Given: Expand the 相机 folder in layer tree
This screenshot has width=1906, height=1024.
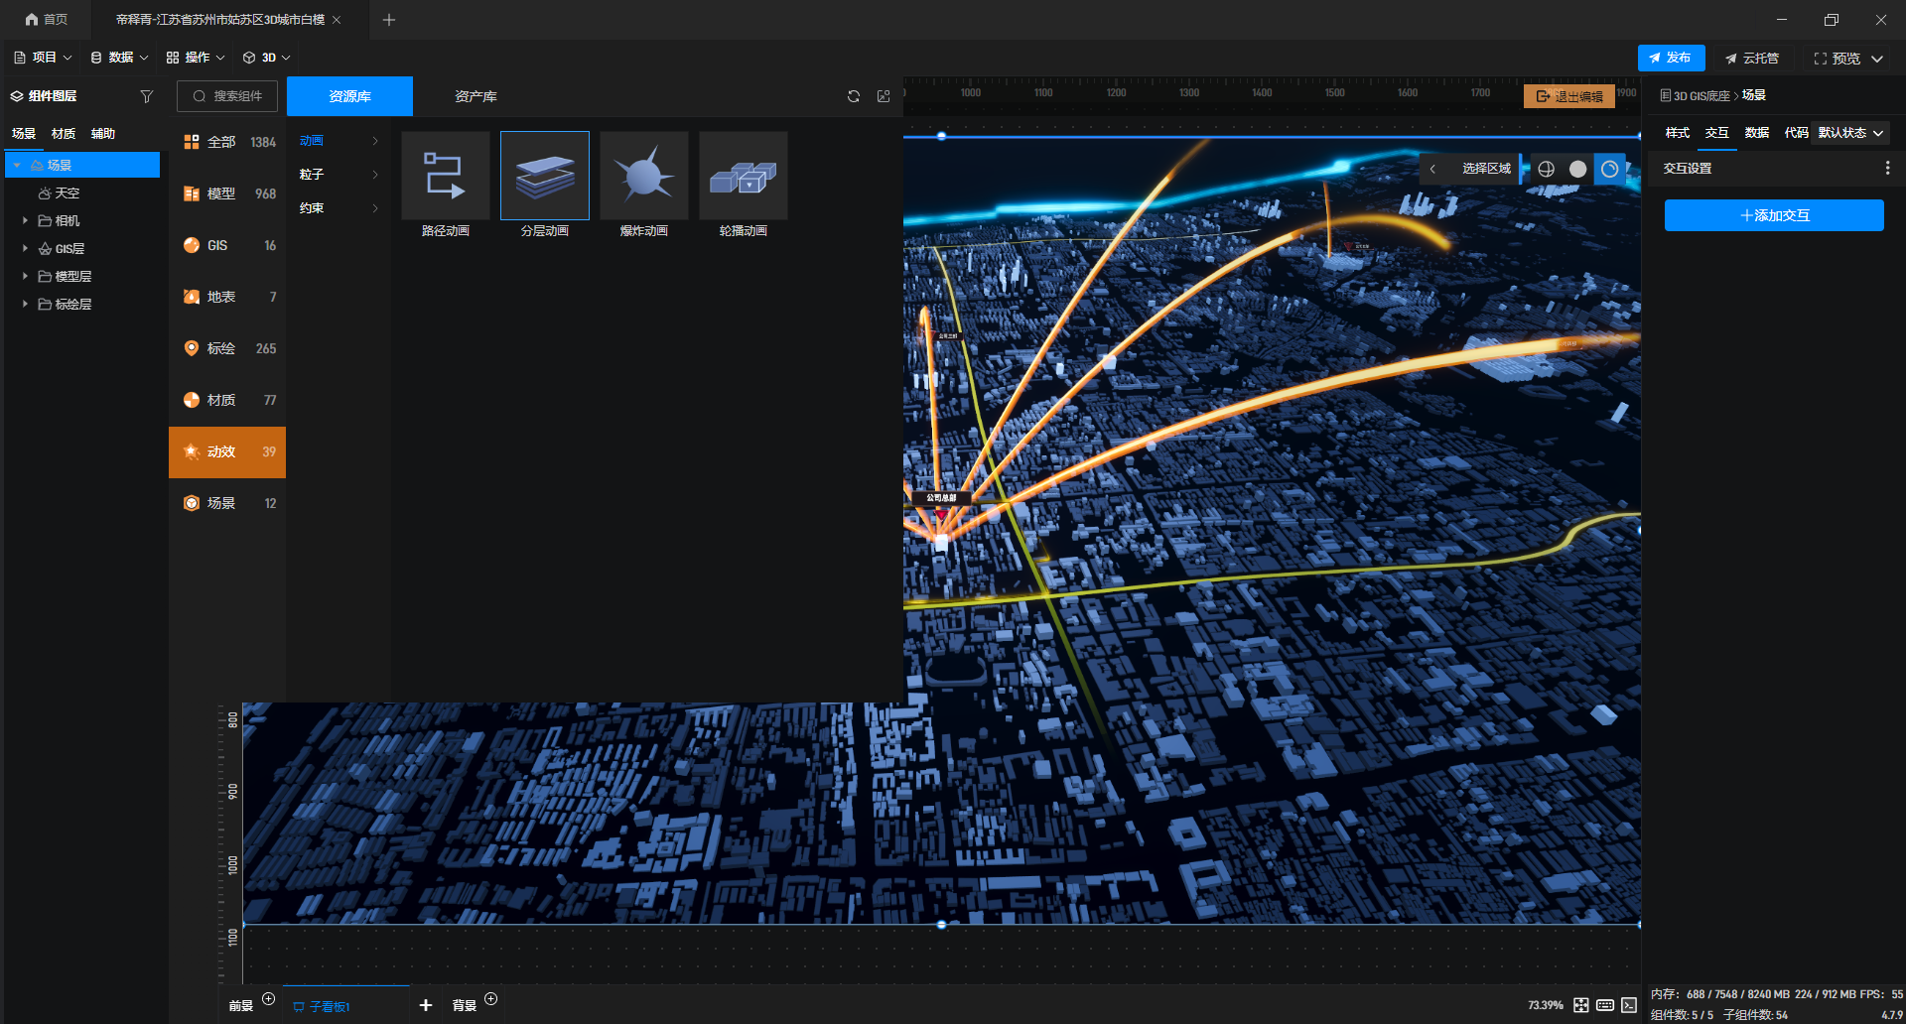Looking at the screenshot, I should pyautogui.click(x=25, y=220).
